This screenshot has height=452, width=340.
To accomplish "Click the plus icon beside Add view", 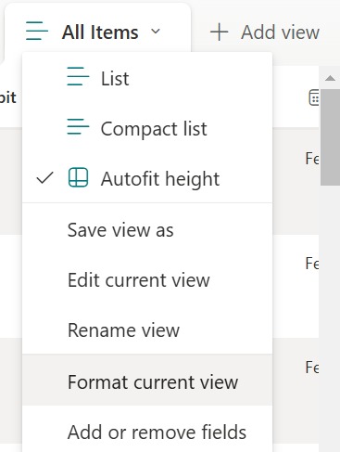I will (x=219, y=32).
